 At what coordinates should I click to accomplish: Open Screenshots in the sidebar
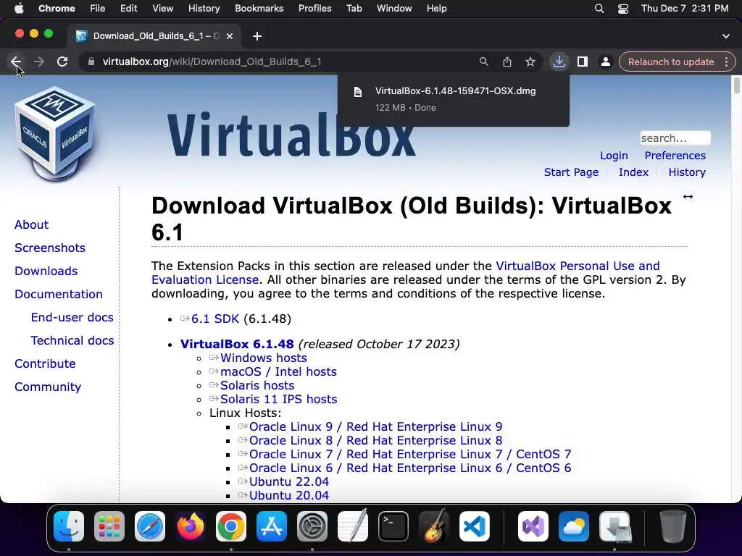50,248
